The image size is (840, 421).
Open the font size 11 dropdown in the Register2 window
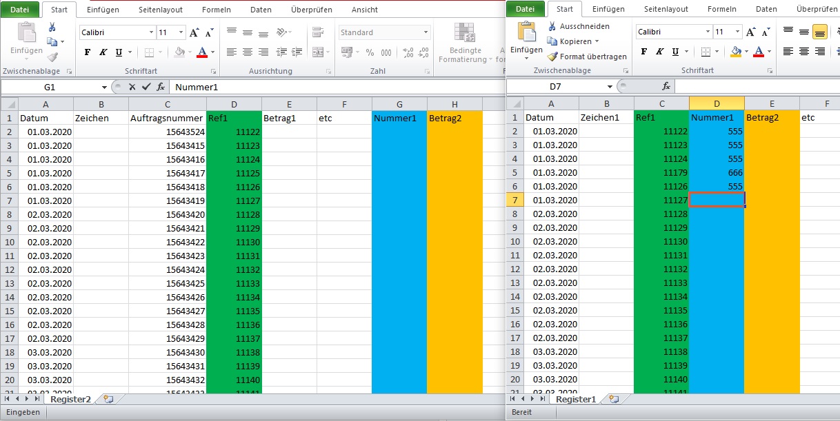coord(181,32)
